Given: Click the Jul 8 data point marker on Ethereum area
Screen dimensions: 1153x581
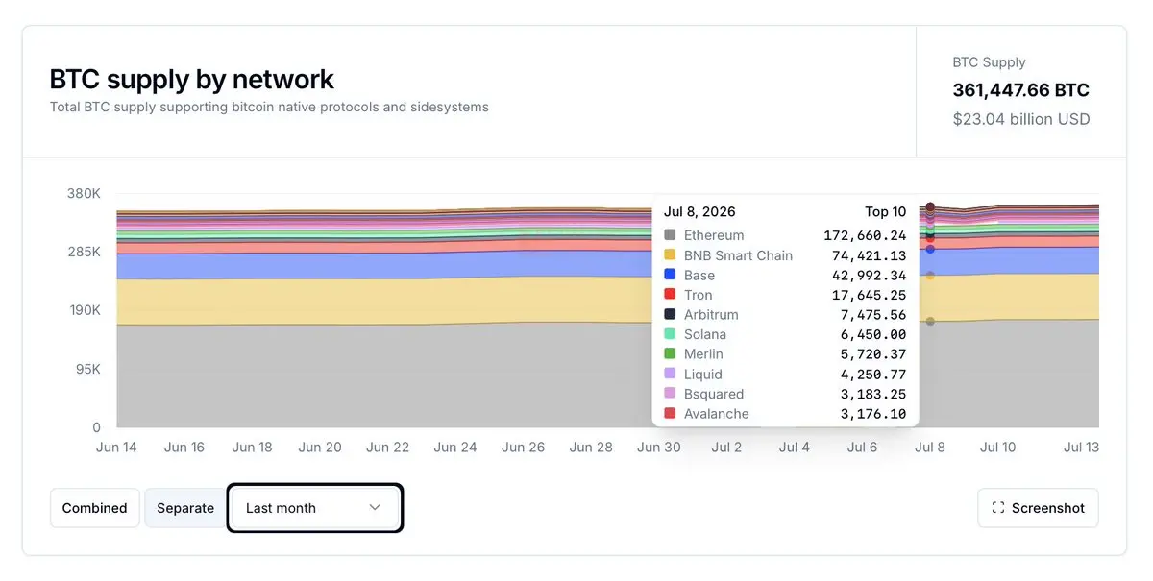Looking at the screenshot, I should coord(930,322).
